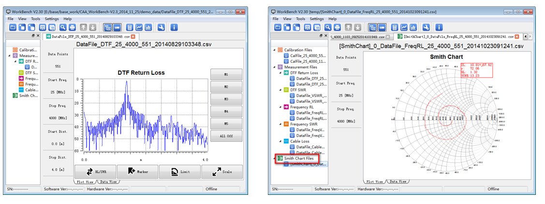545x204 pixels.
Task: Click the upload arrow icon in DTF window
Action: pyautogui.click(x=83, y=27)
